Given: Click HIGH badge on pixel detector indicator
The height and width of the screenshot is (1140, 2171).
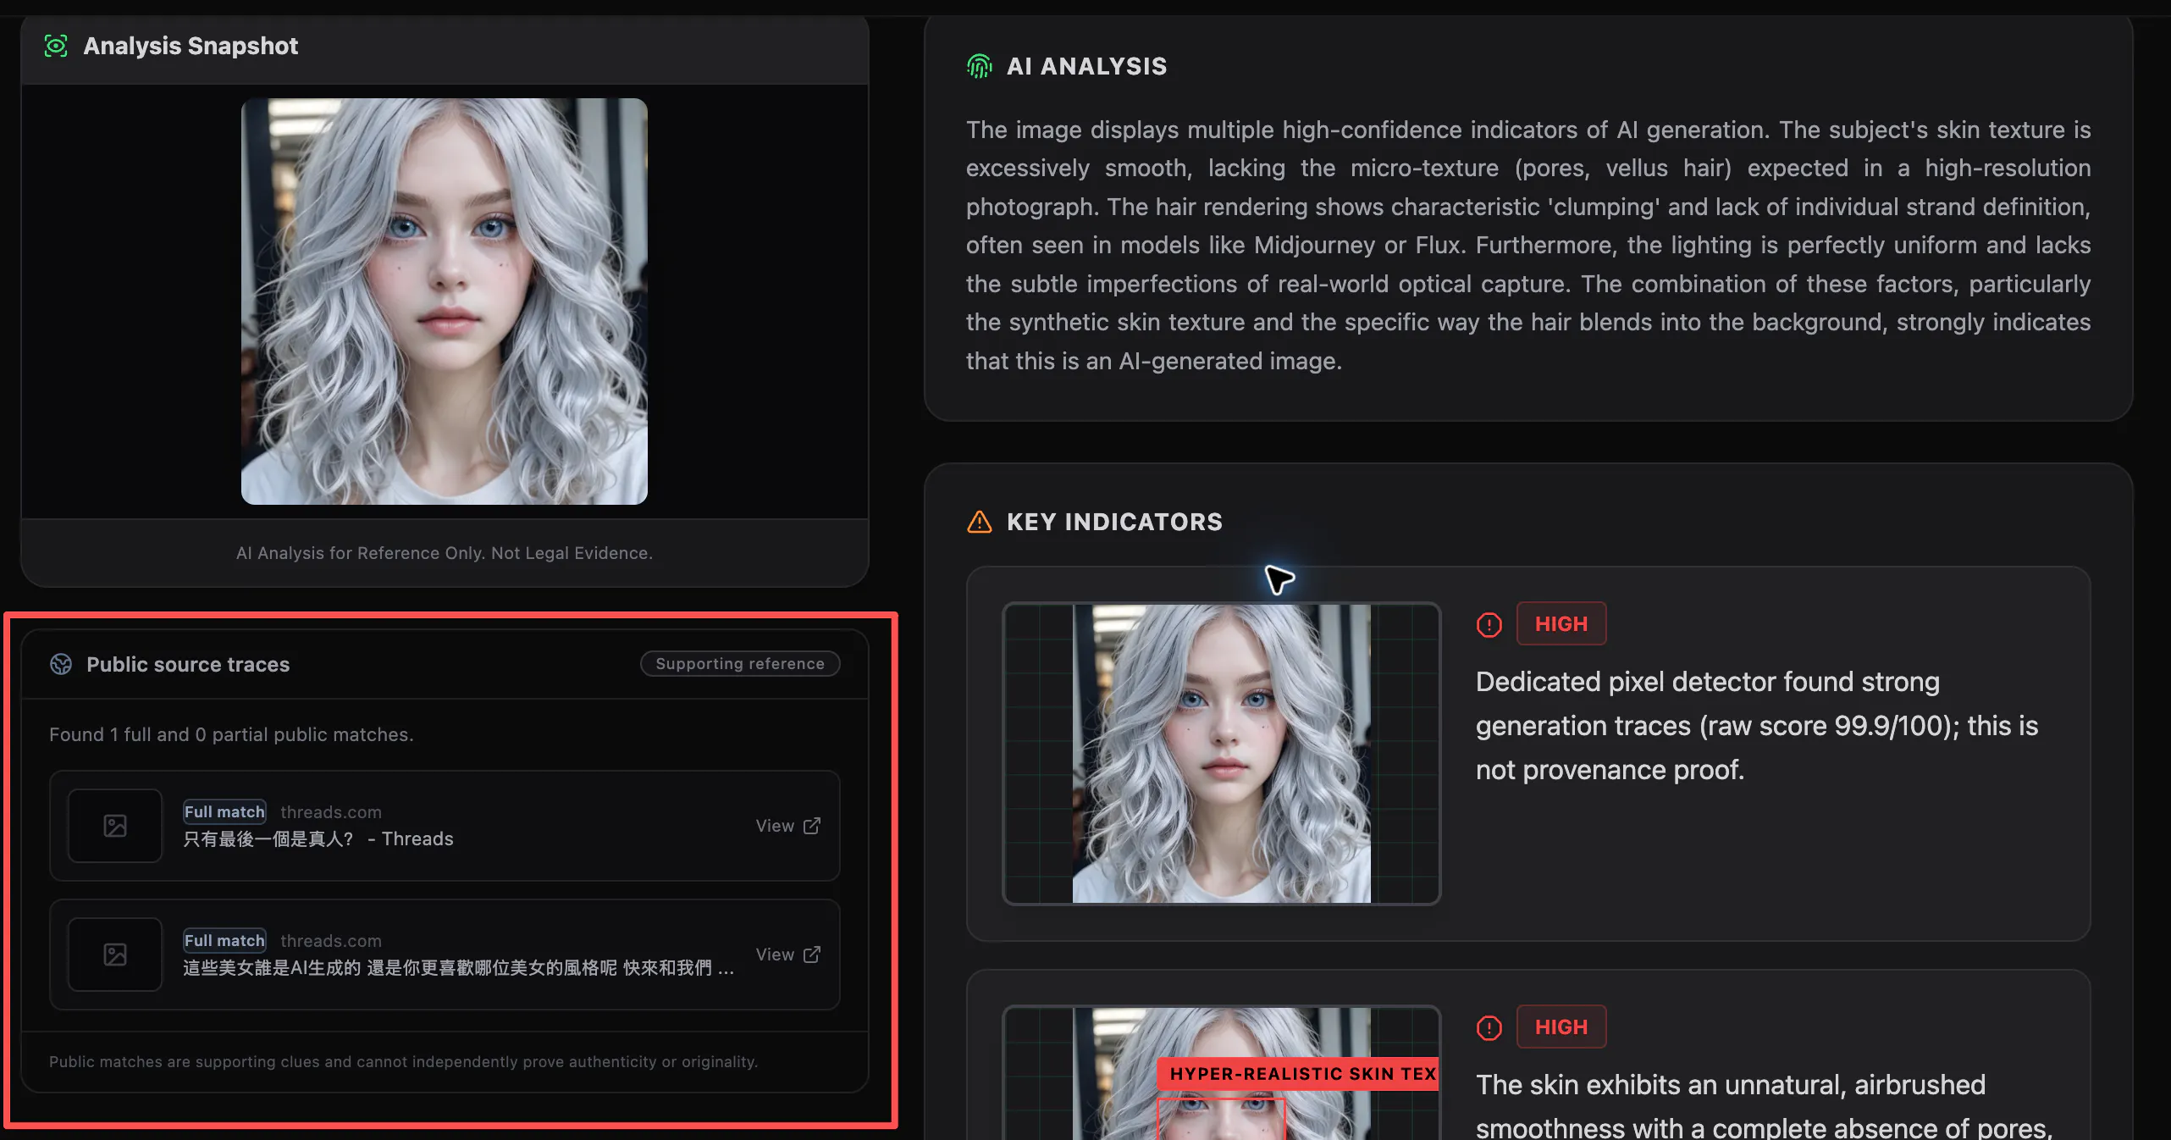Looking at the screenshot, I should click(x=1561, y=623).
